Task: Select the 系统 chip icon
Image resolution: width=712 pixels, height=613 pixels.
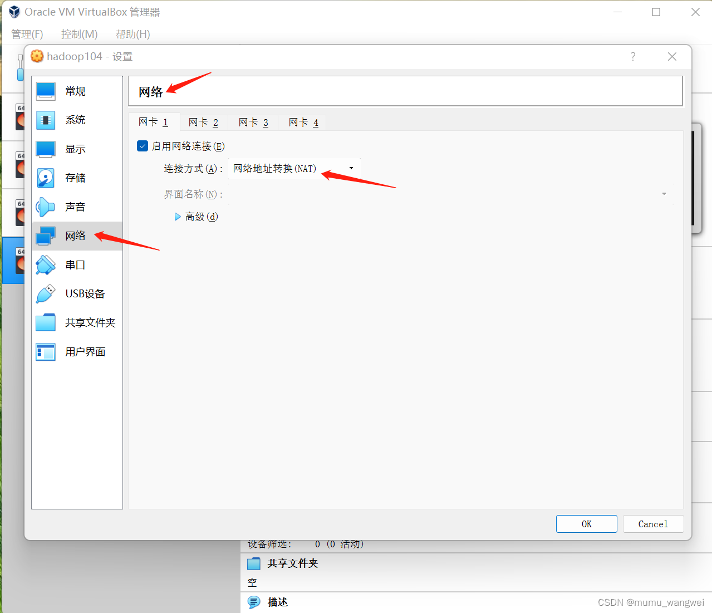Action: pos(46,120)
